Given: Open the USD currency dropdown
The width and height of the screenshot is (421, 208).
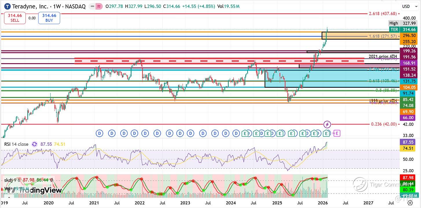Looking at the screenshot, I should click(x=410, y=6).
